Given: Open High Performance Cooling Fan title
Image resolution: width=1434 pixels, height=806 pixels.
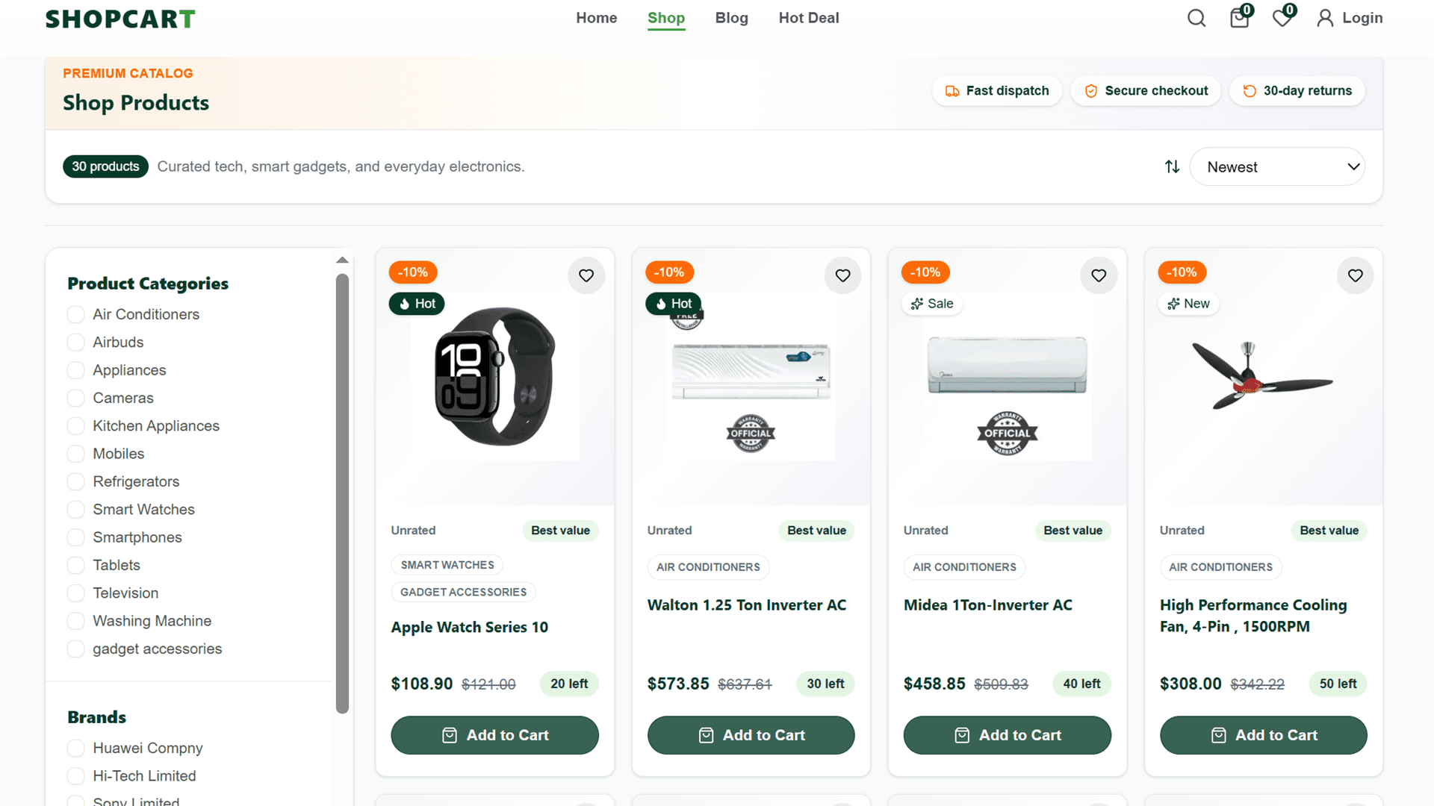Looking at the screenshot, I should pos(1253,616).
